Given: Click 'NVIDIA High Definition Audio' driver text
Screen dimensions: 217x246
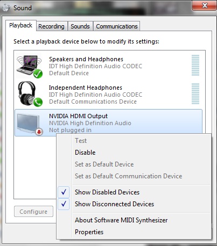Looking at the screenshot, I should pos(90,123).
